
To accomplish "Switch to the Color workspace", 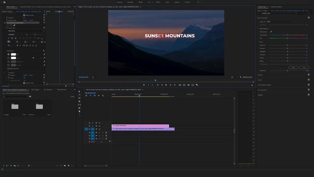I will (x=149, y=2).
